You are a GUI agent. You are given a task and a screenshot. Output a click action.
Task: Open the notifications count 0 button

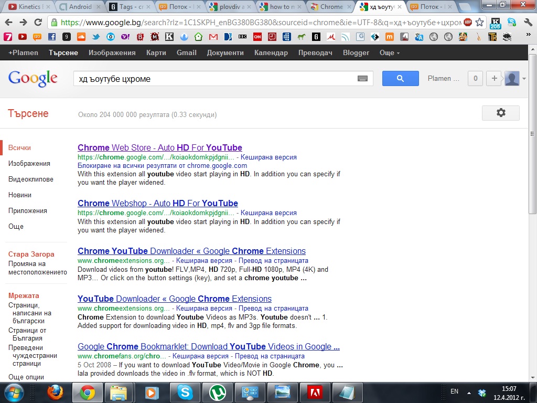click(x=475, y=79)
